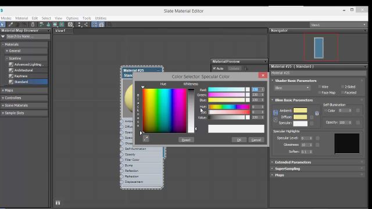Viewport: 372px width, 209px height.
Task: Click Advanced Lighting material icon
Action: (x=11, y=64)
